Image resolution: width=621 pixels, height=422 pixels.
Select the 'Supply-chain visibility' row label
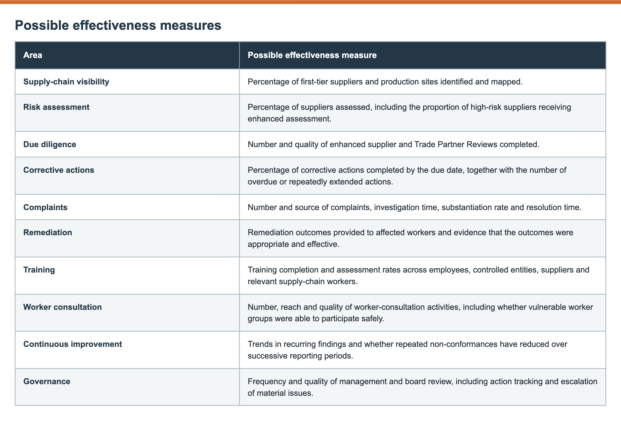coord(66,82)
